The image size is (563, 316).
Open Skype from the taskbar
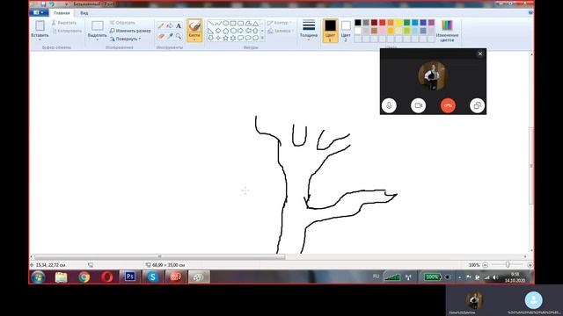coord(153,276)
